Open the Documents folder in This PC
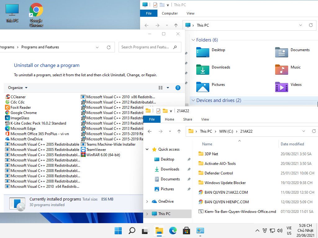This screenshot has width=318, height=238. point(292,52)
